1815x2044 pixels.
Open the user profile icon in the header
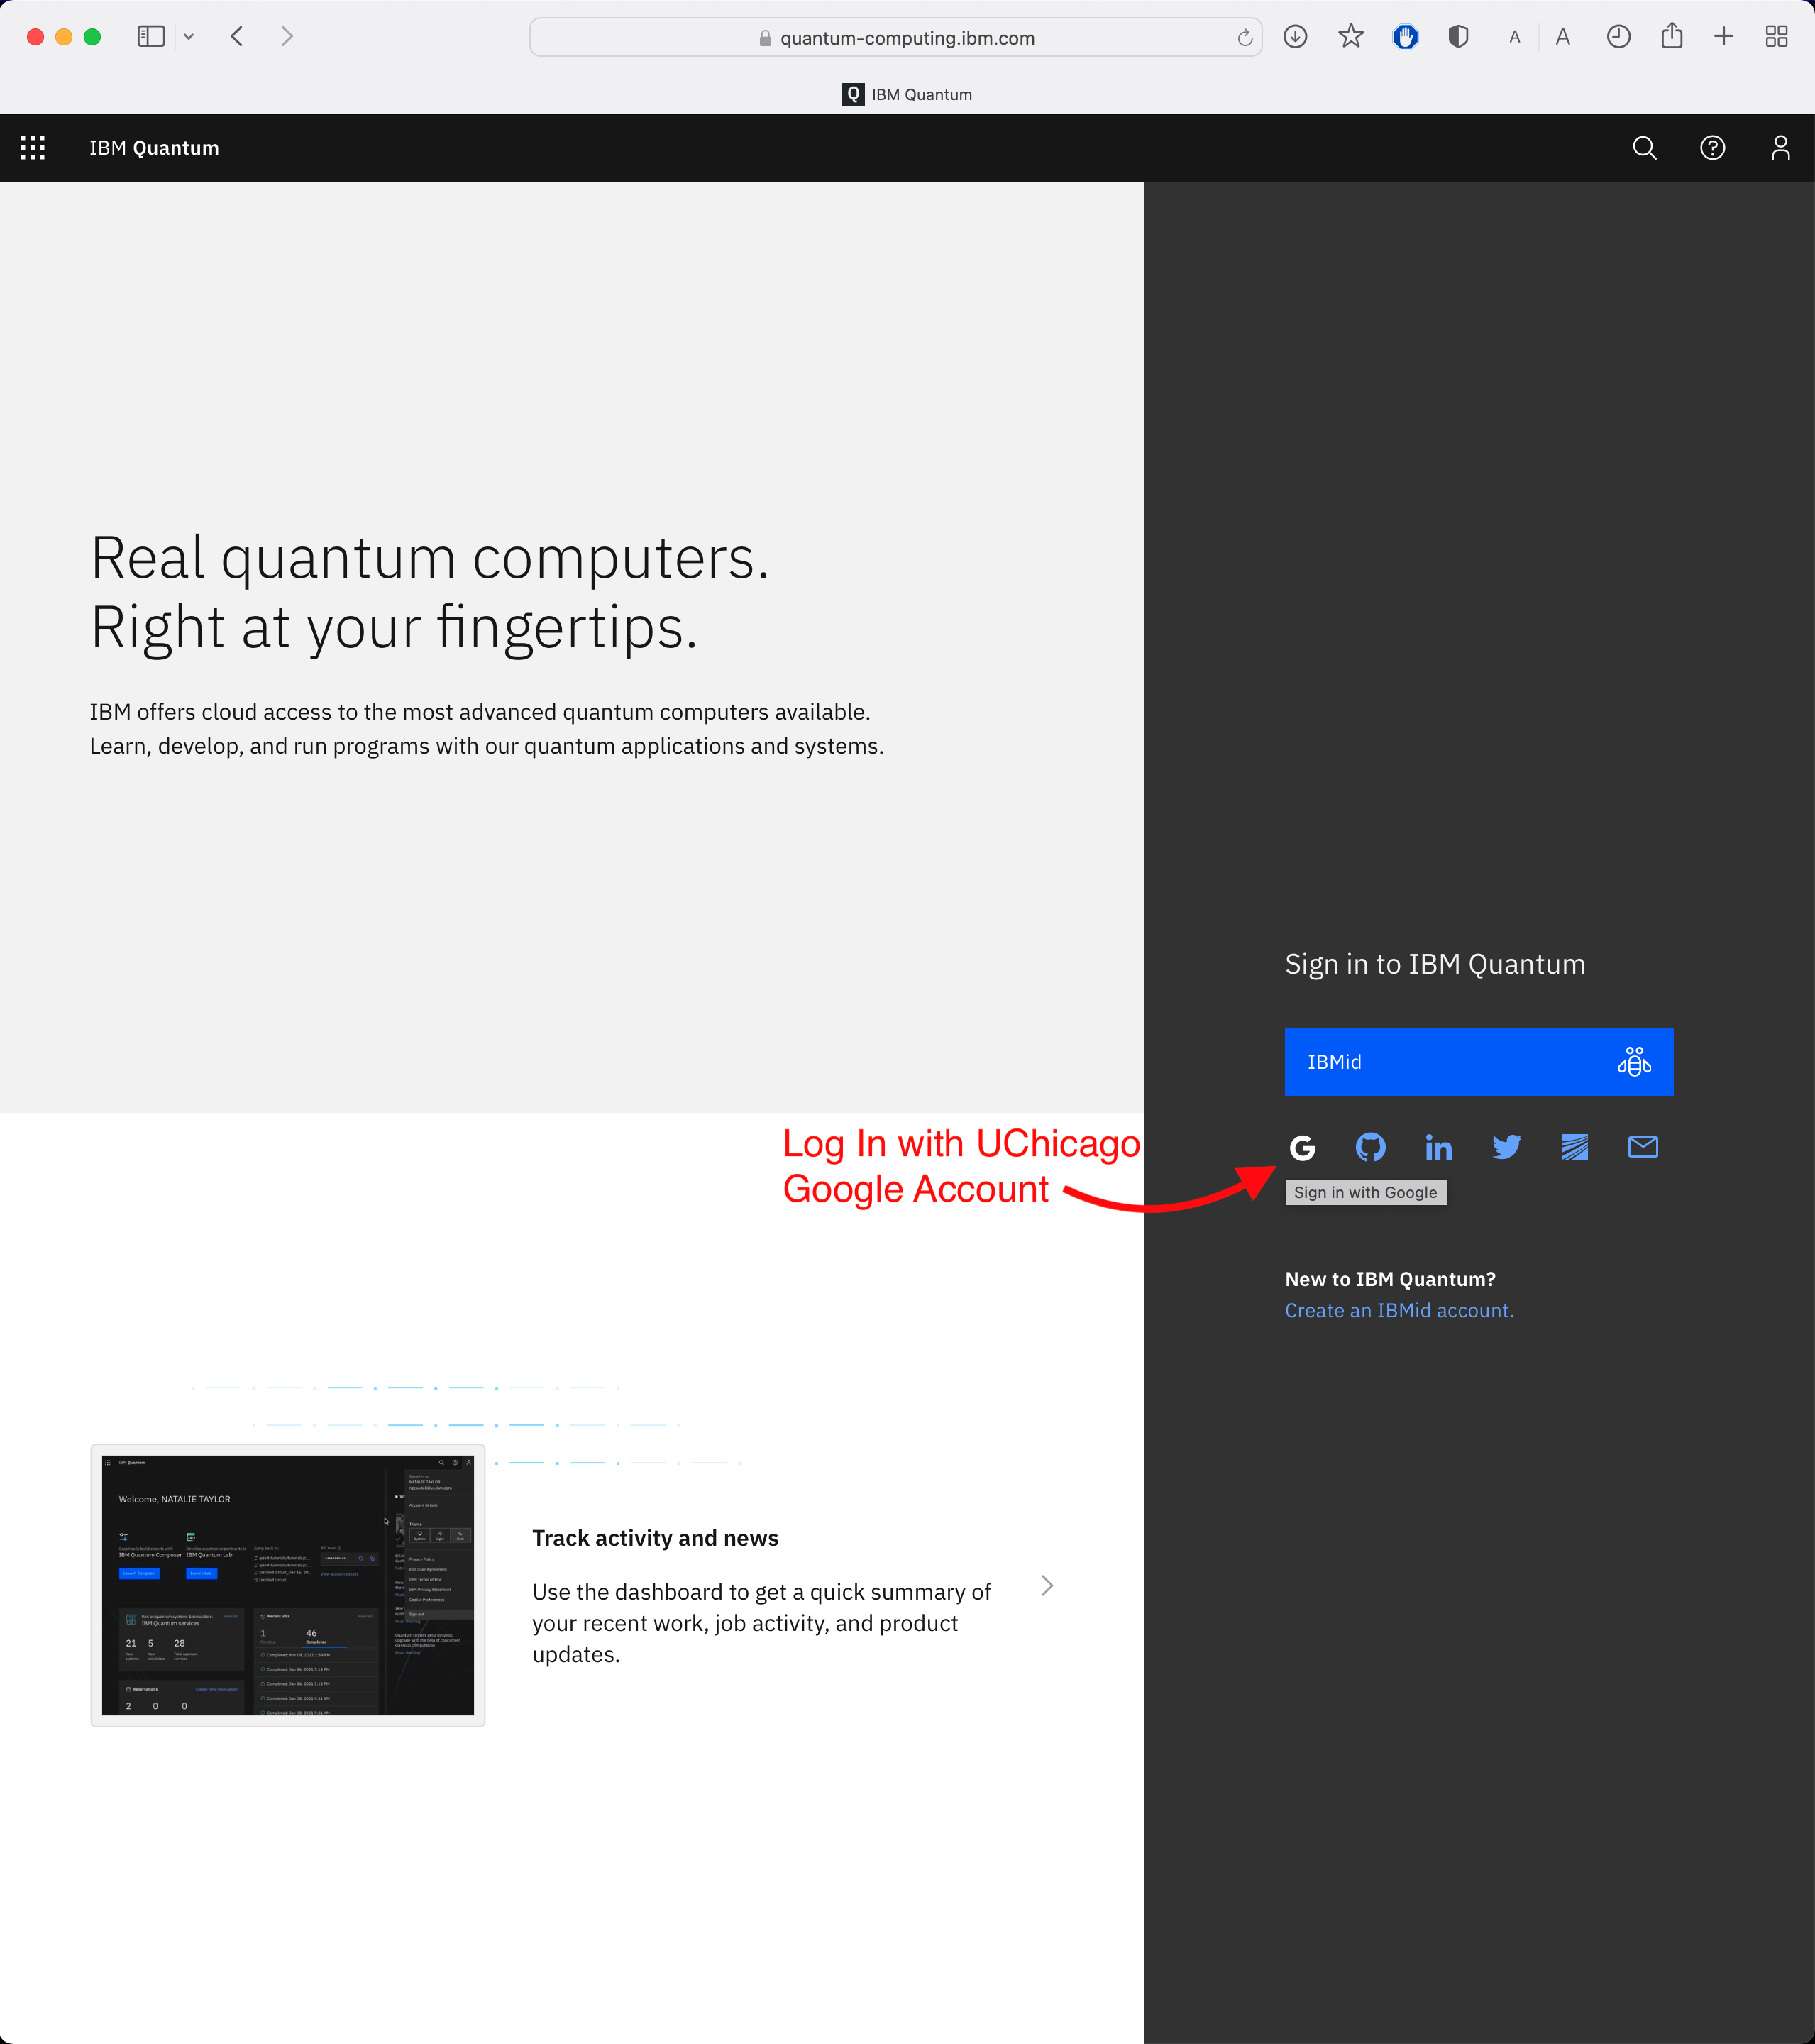click(x=1780, y=148)
